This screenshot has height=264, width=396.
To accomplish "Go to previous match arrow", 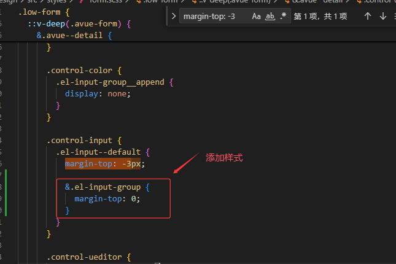I will tap(368, 17).
